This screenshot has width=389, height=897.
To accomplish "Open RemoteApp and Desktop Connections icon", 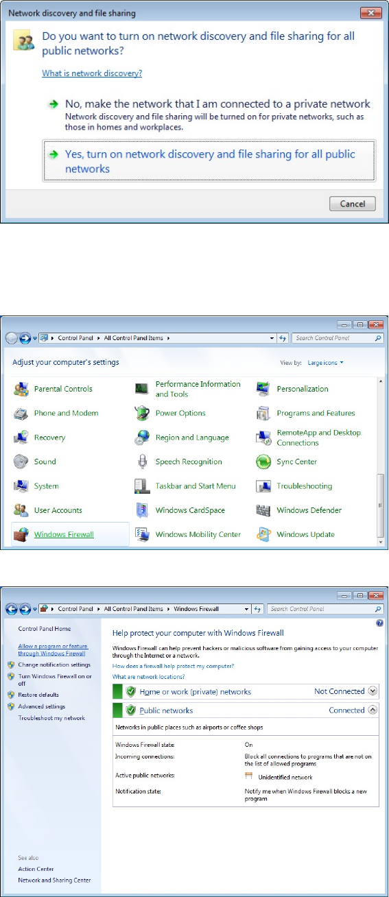I will (x=264, y=438).
